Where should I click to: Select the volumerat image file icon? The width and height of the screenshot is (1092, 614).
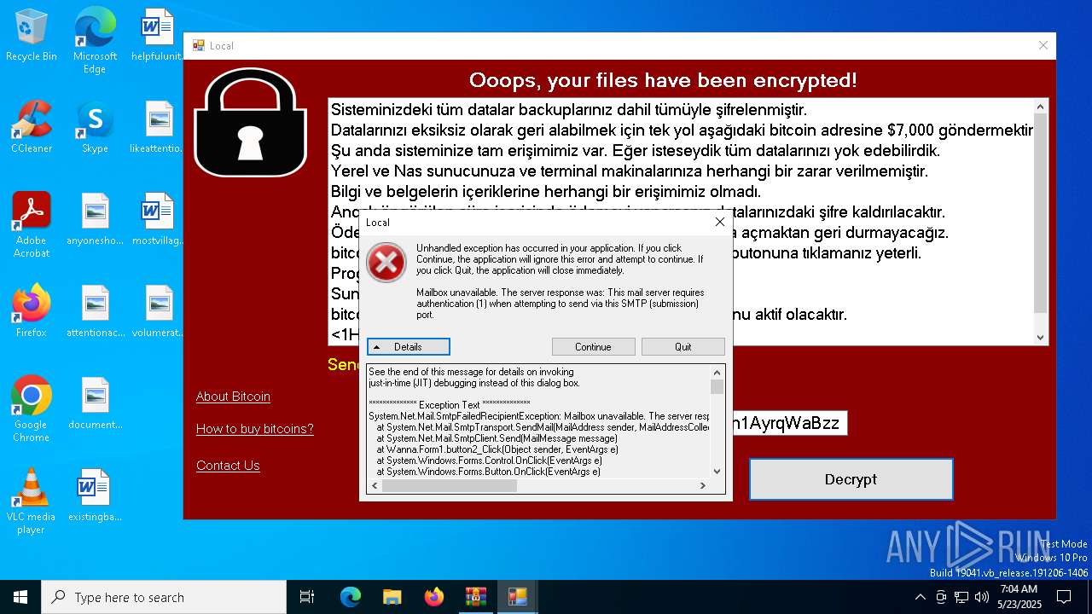(x=158, y=310)
